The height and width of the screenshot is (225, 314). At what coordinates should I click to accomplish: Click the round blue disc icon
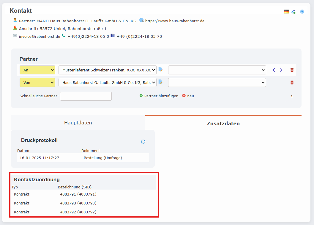302,12
